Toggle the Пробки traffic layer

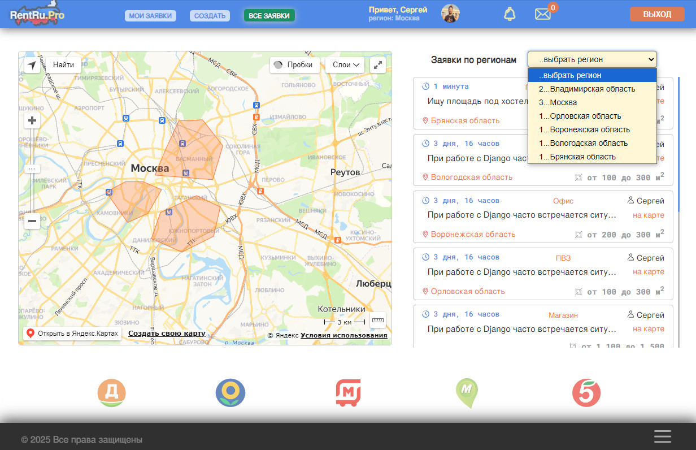[x=295, y=65]
